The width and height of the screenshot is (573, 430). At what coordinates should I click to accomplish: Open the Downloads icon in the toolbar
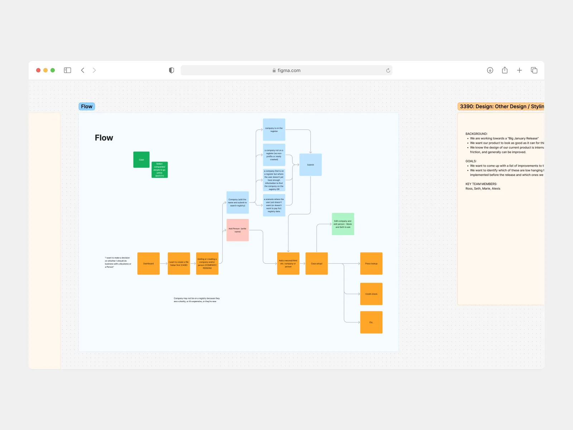pos(490,70)
